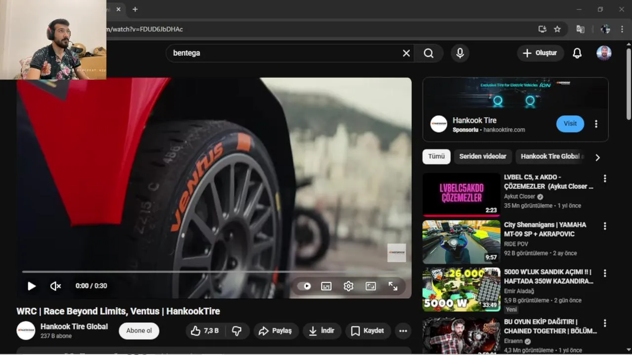Open the account avatar menu
Viewport: 632px width, 355px height.
pos(604,53)
